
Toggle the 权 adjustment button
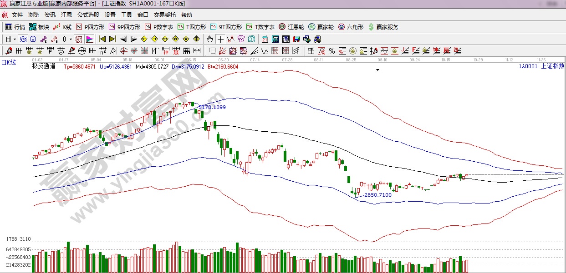tap(79, 39)
